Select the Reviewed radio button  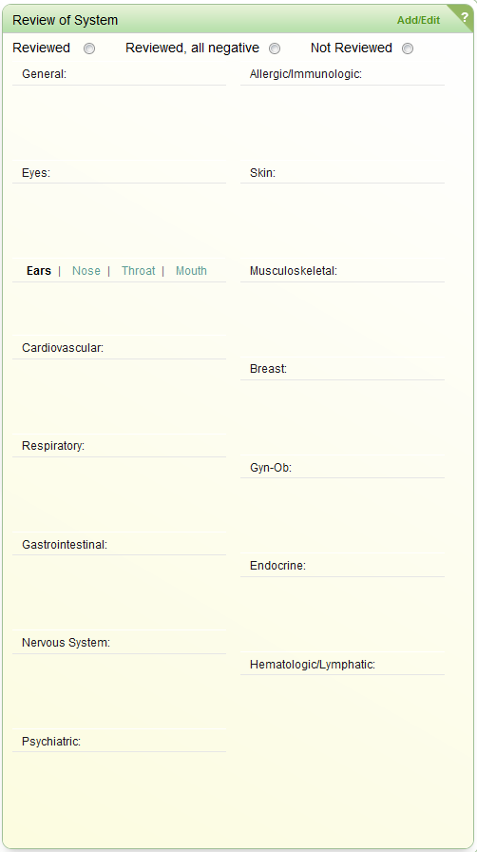[89, 48]
